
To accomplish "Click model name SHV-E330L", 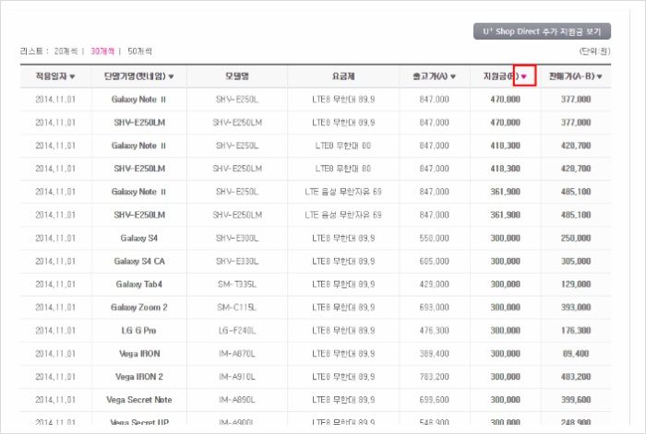I will (237, 261).
